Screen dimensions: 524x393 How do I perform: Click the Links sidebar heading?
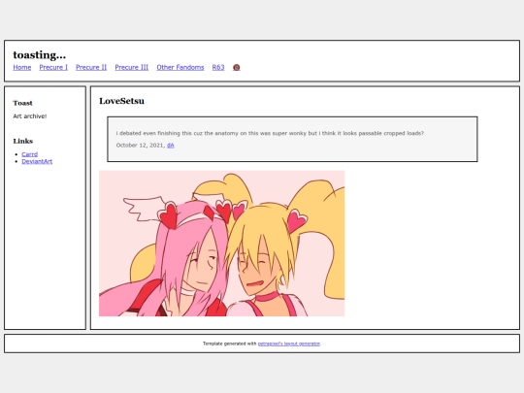pyautogui.click(x=23, y=141)
